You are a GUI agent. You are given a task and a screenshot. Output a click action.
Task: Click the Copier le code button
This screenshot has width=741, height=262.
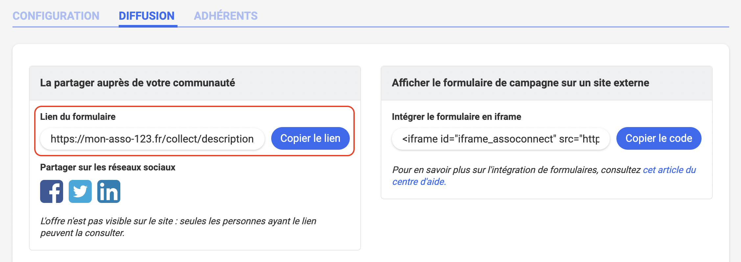point(658,138)
